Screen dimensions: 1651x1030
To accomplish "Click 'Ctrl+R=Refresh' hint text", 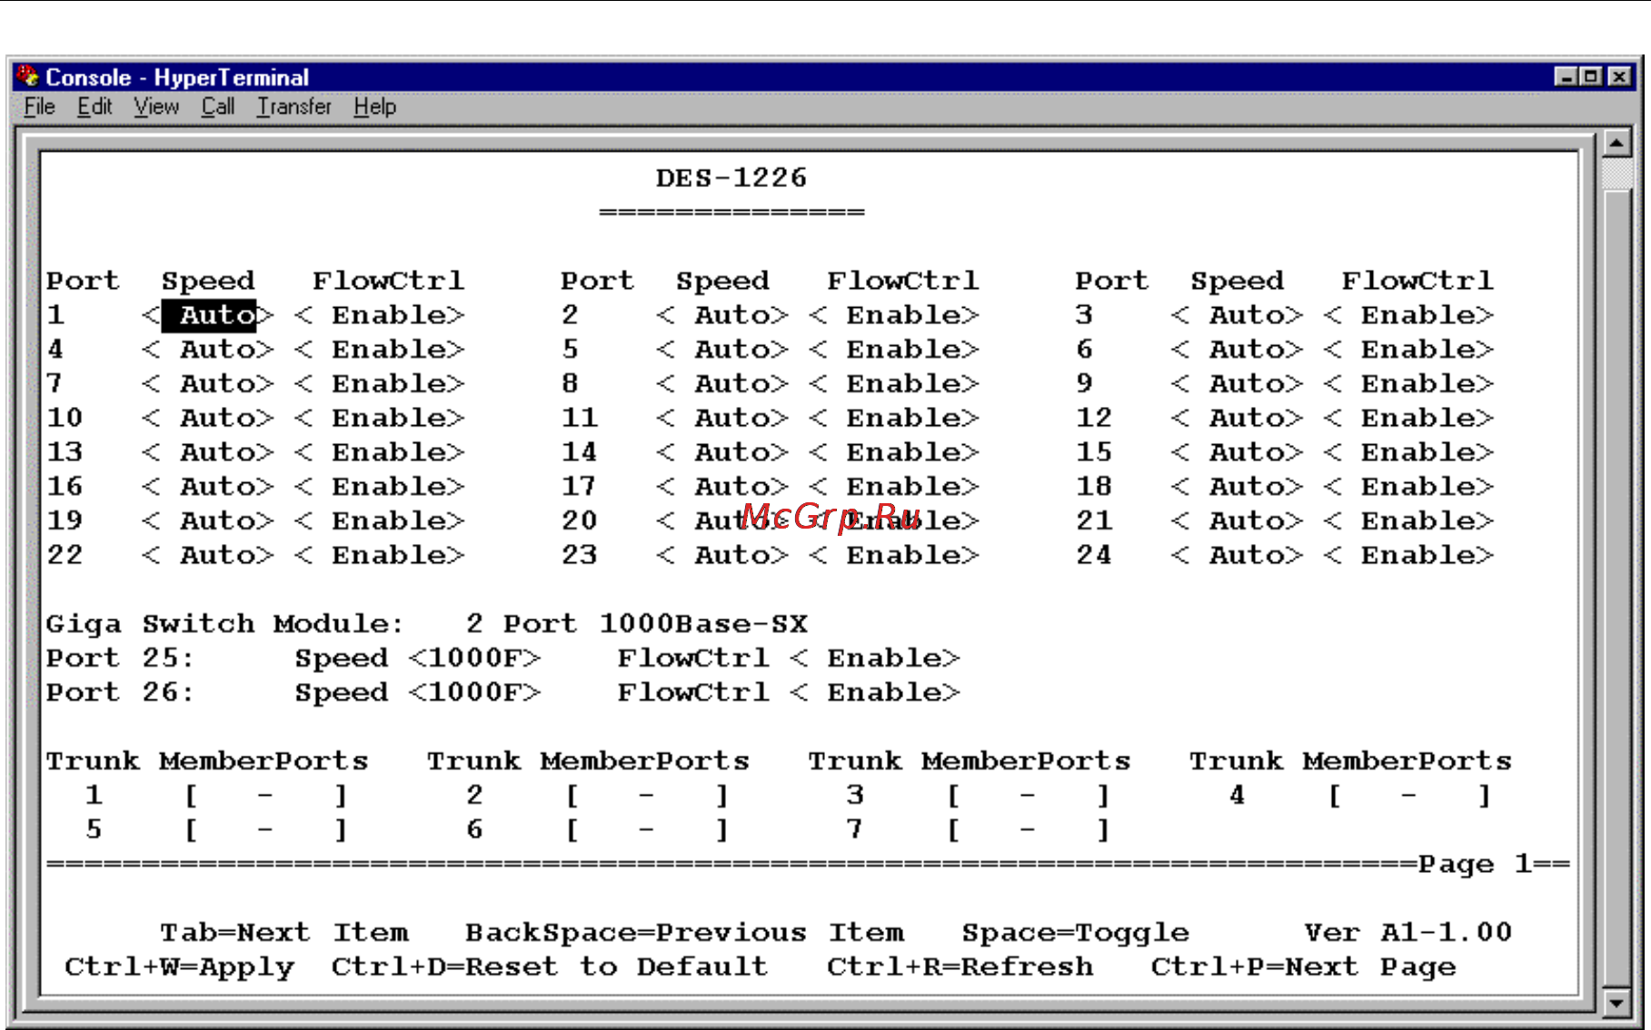I will [960, 967].
